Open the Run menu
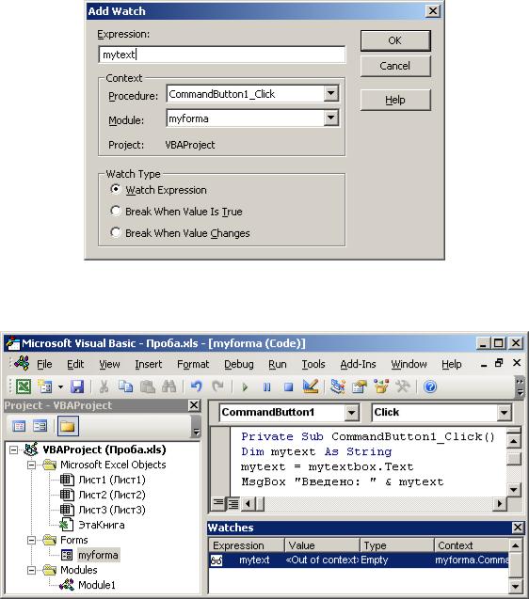The width and height of the screenshot is (529, 599). coord(278,364)
